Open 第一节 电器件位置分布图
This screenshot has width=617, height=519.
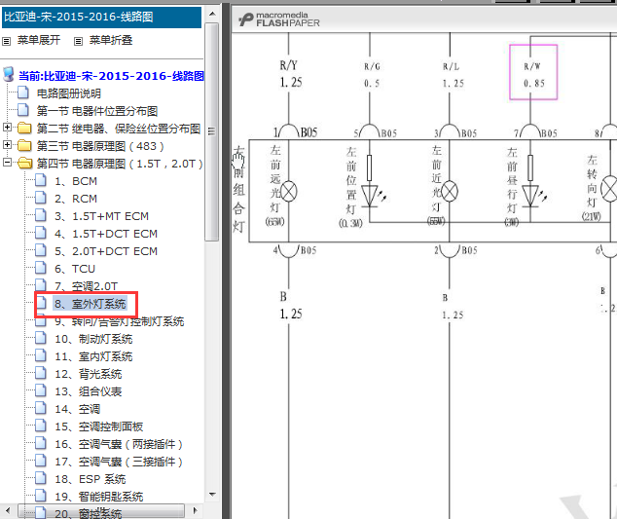97,111
